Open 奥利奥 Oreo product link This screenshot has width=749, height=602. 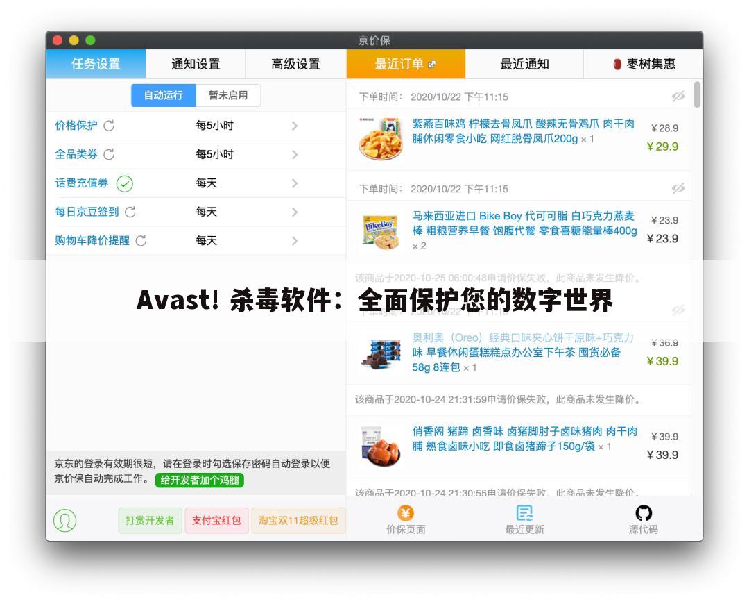point(523,353)
